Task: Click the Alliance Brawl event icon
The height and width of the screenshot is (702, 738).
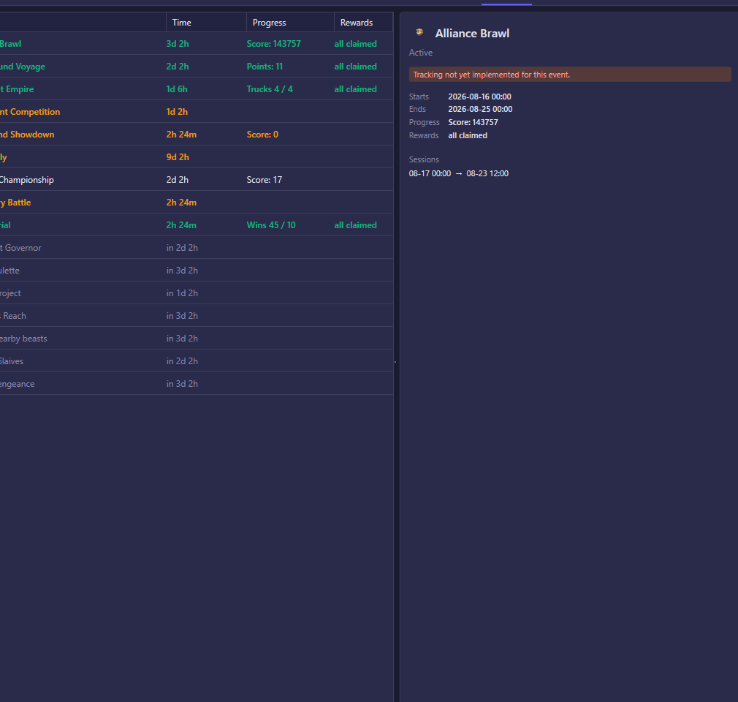Action: coord(419,32)
